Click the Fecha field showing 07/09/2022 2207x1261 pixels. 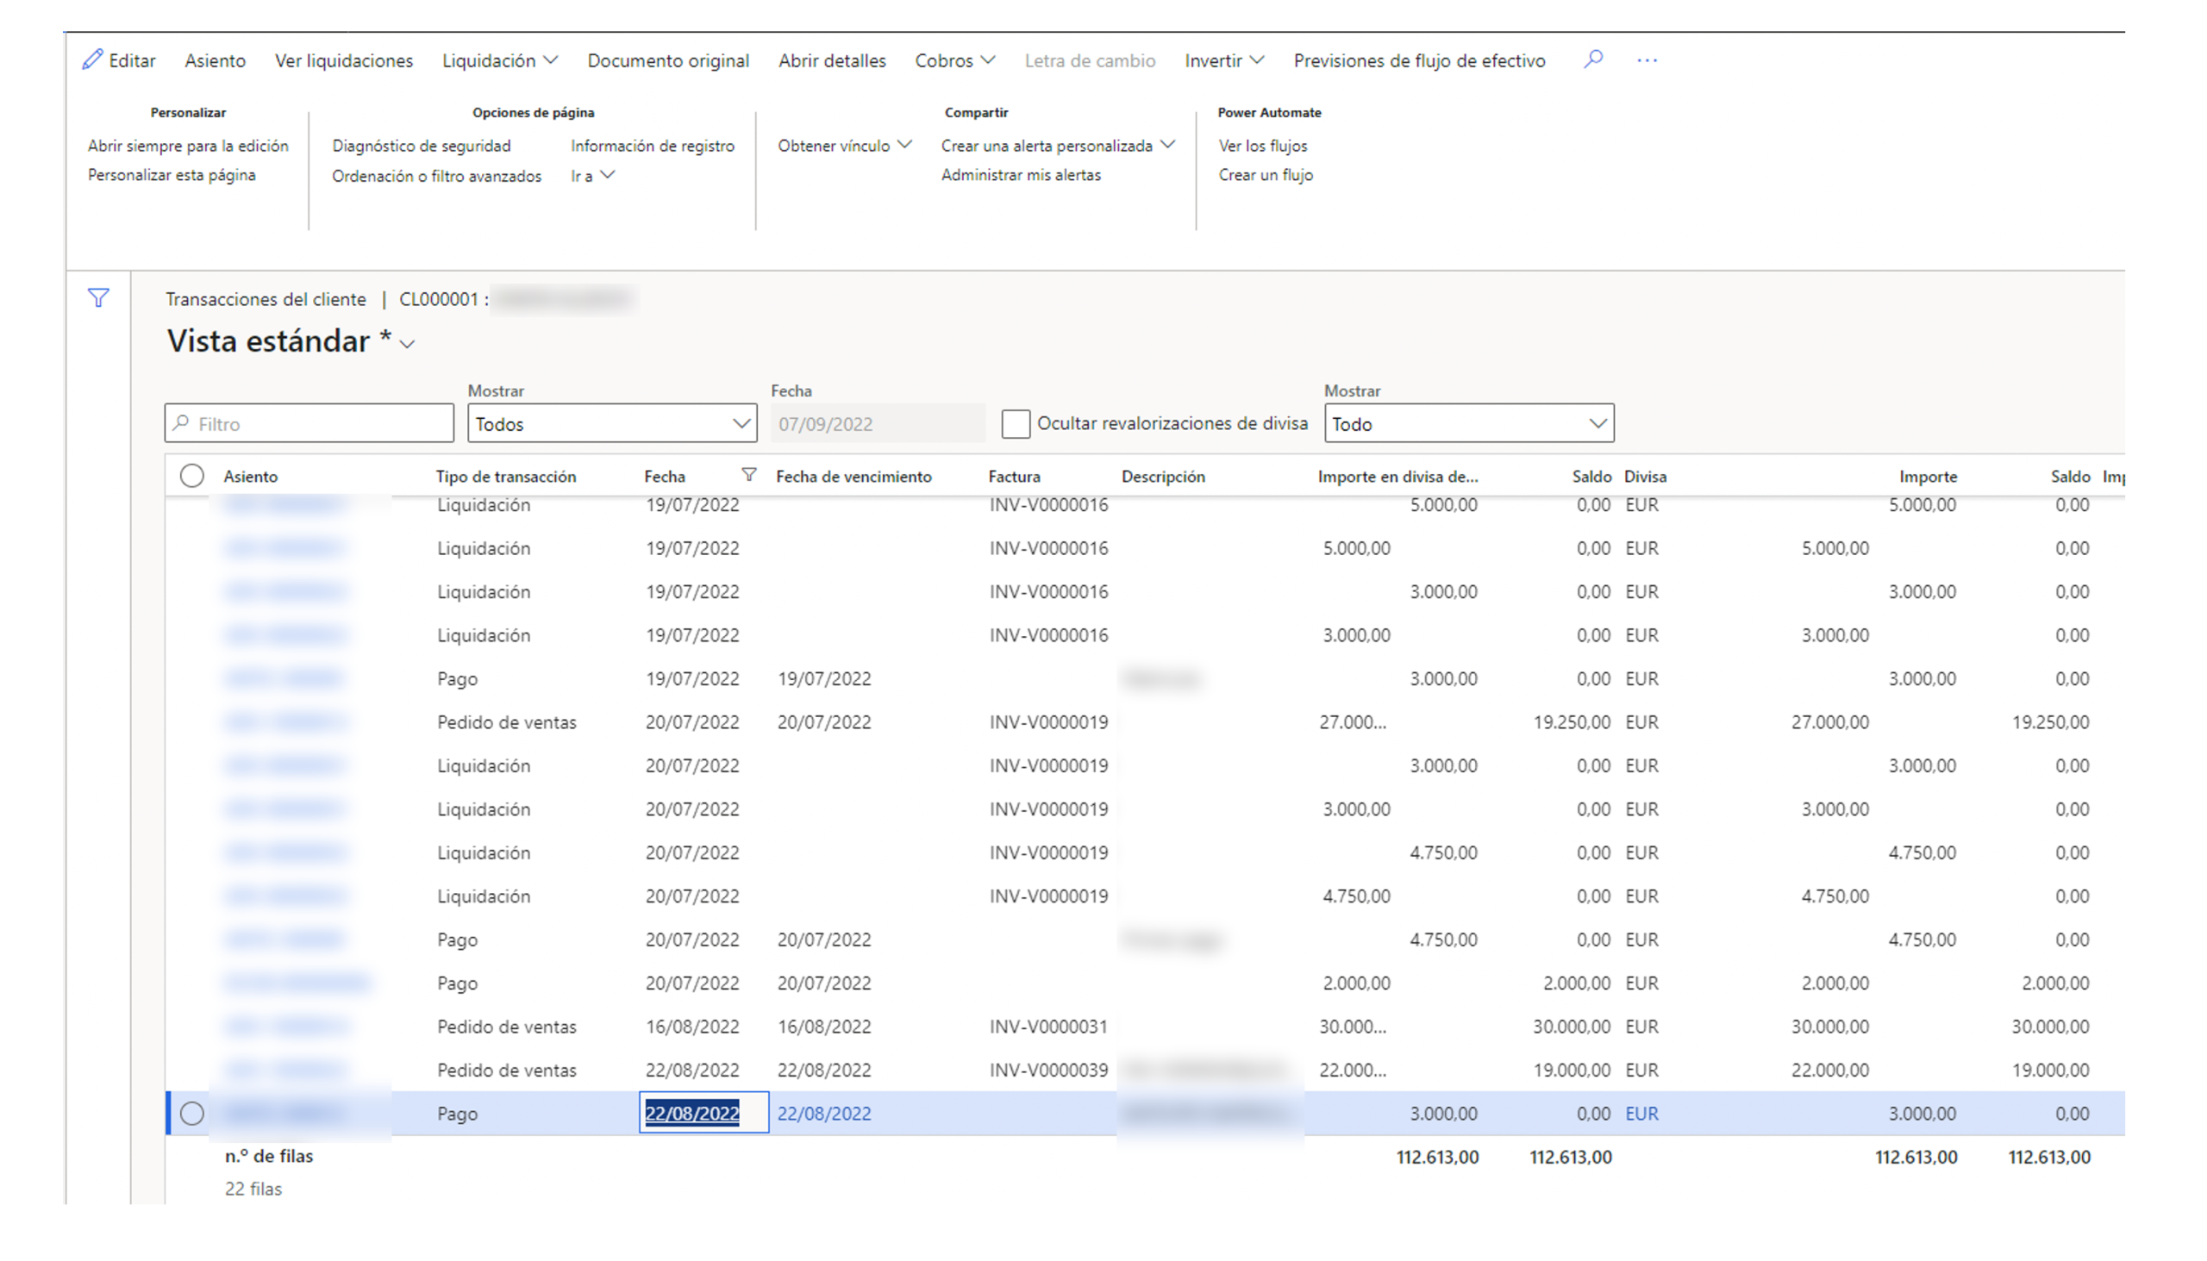878,423
